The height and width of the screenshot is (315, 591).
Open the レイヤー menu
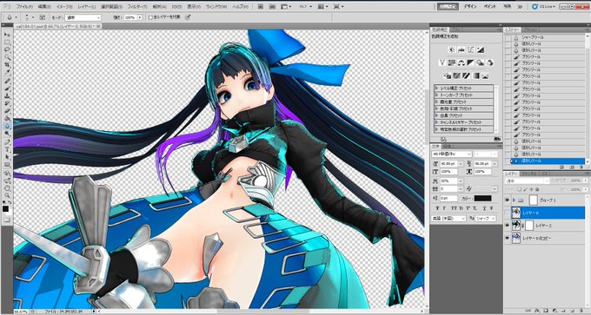click(x=87, y=6)
